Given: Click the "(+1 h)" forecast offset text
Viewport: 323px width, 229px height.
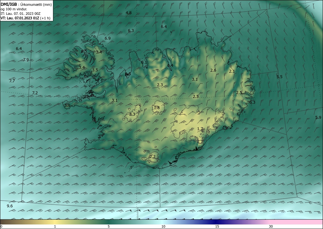Looking at the screenshot, I should click(x=45, y=18).
